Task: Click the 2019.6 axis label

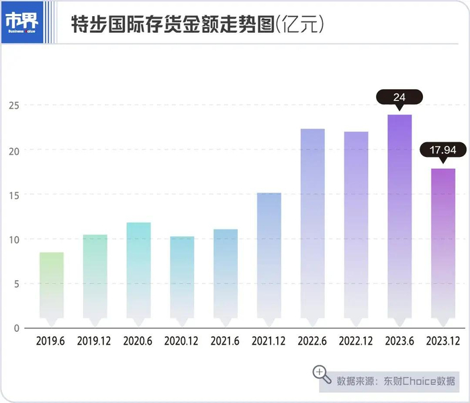Action: coord(50,341)
